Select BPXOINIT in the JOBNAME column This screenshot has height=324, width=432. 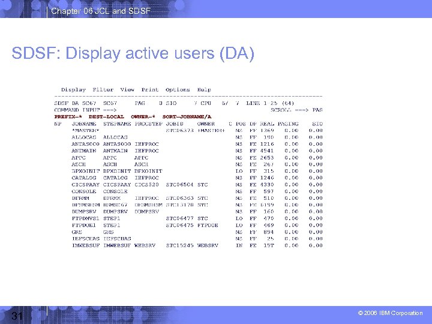pyautogui.click(x=85, y=171)
